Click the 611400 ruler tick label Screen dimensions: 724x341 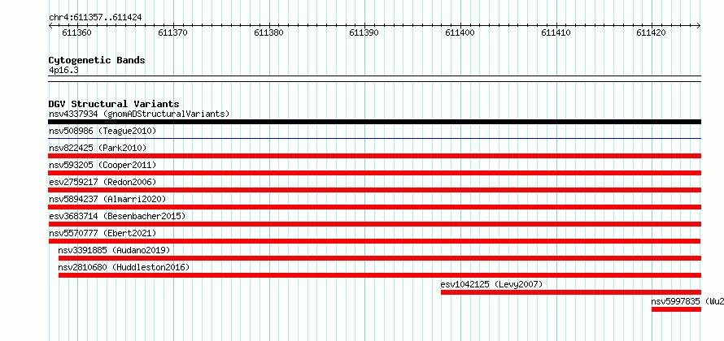point(460,32)
